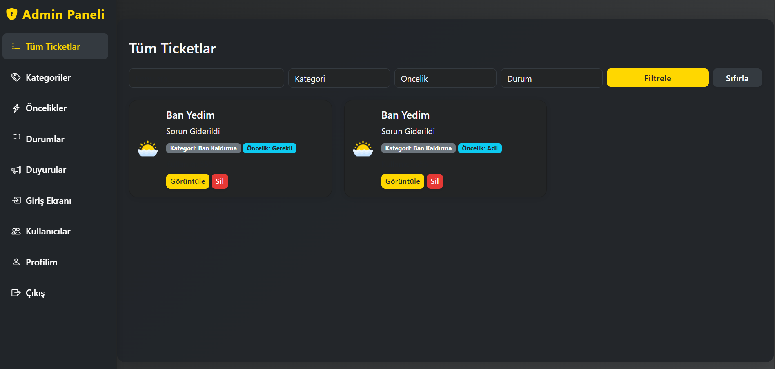Click the shield logo beside Admin Paneli
The width and height of the screenshot is (775, 369).
[x=12, y=14]
